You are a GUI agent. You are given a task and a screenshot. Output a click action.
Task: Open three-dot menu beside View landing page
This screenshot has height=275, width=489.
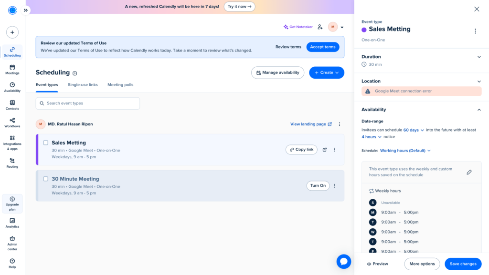point(340,124)
